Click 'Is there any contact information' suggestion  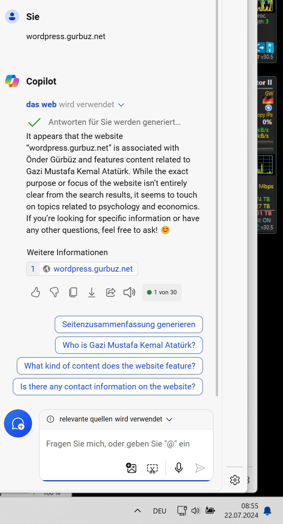click(108, 387)
